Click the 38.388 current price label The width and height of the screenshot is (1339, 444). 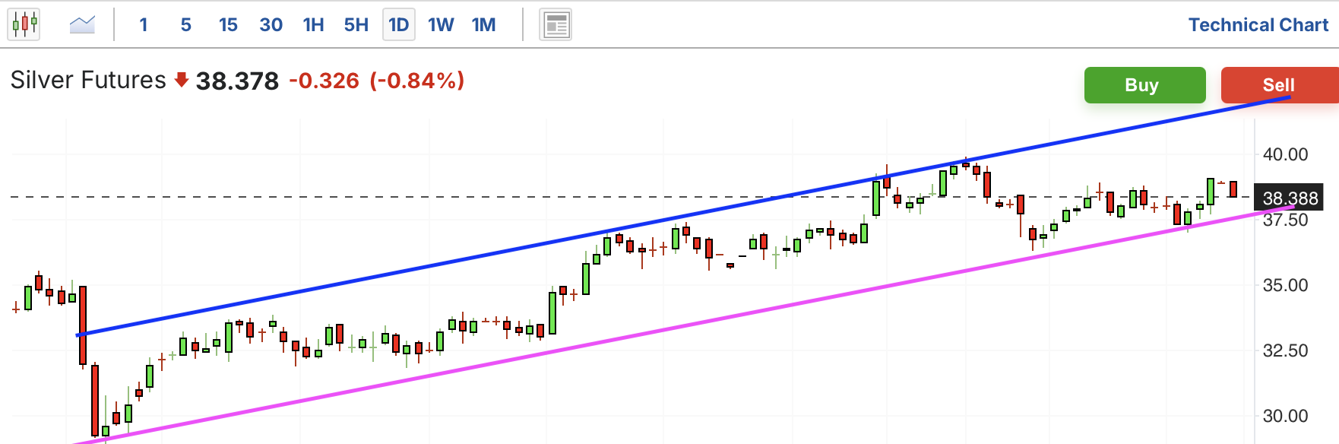click(1289, 198)
